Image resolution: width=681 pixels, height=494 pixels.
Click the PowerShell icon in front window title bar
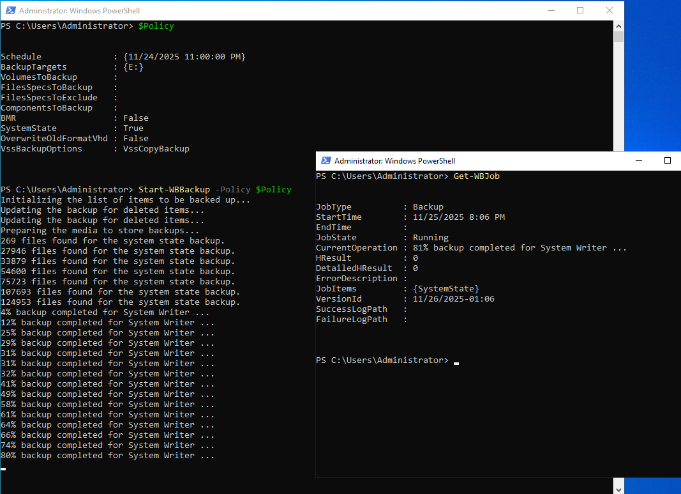pyautogui.click(x=326, y=161)
